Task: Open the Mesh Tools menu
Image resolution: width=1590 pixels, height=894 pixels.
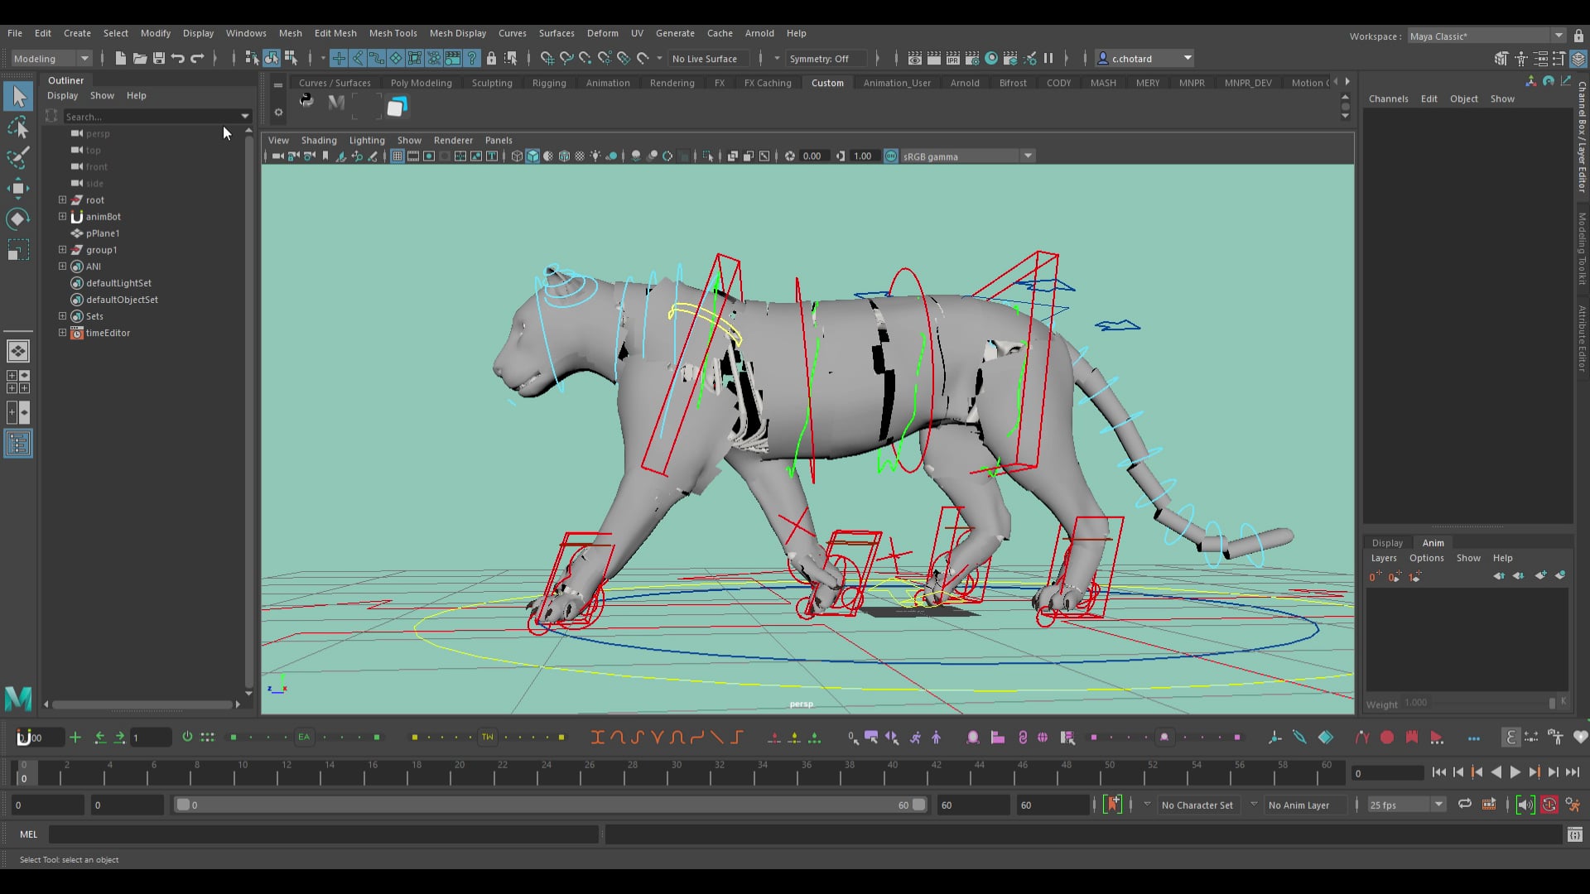Action: click(x=393, y=33)
